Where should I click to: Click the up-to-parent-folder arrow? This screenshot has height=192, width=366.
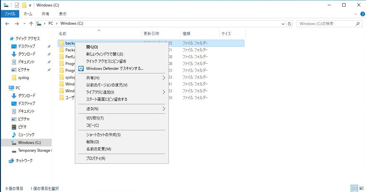31,23
